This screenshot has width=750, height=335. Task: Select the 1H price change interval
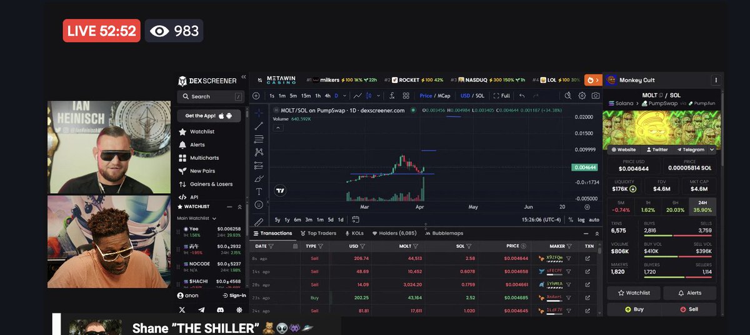[648, 207]
